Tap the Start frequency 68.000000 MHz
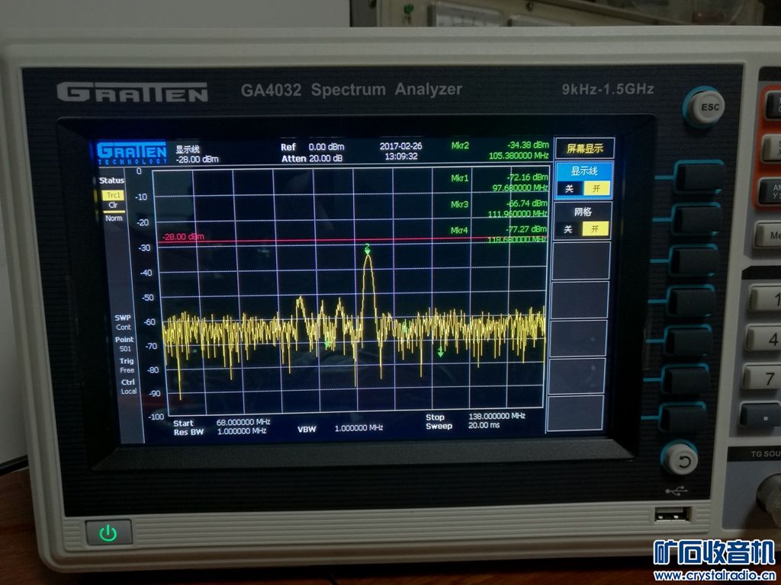This screenshot has width=781, height=585. (243, 422)
